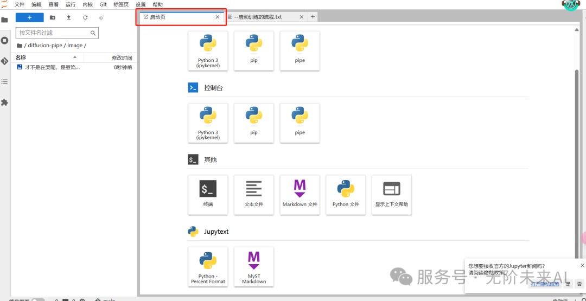Screen dimensions: 586x301
Task: Create Jupytext MyST Markdown notebook
Action: [254, 267]
